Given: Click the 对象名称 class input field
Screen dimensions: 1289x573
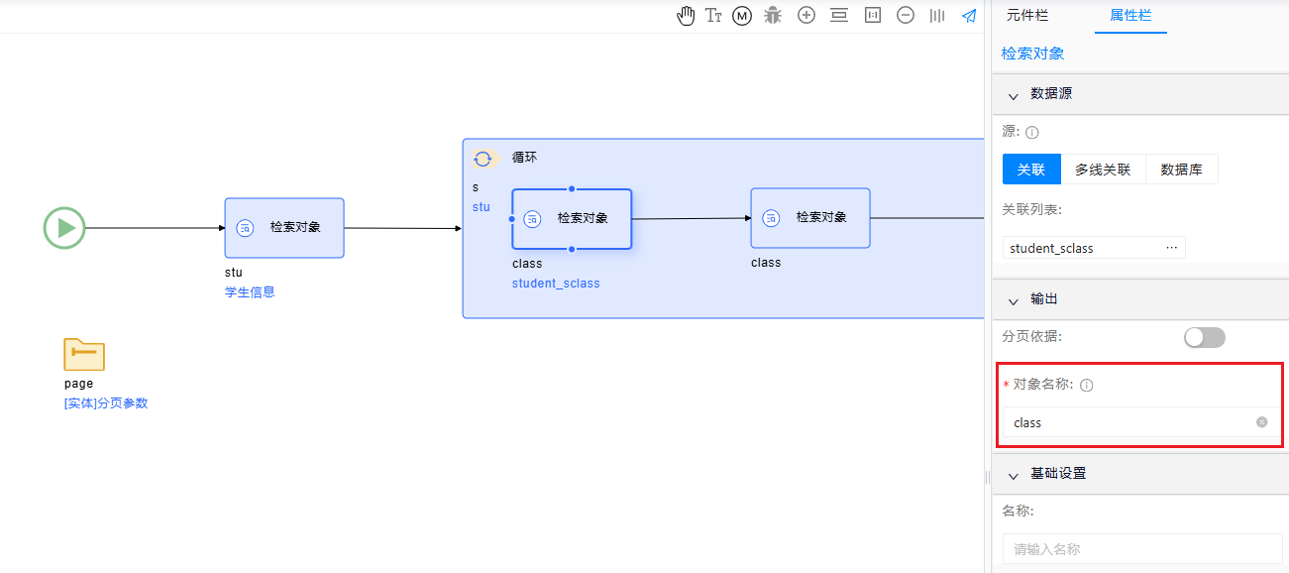Looking at the screenshot, I should pyautogui.click(x=1141, y=422).
